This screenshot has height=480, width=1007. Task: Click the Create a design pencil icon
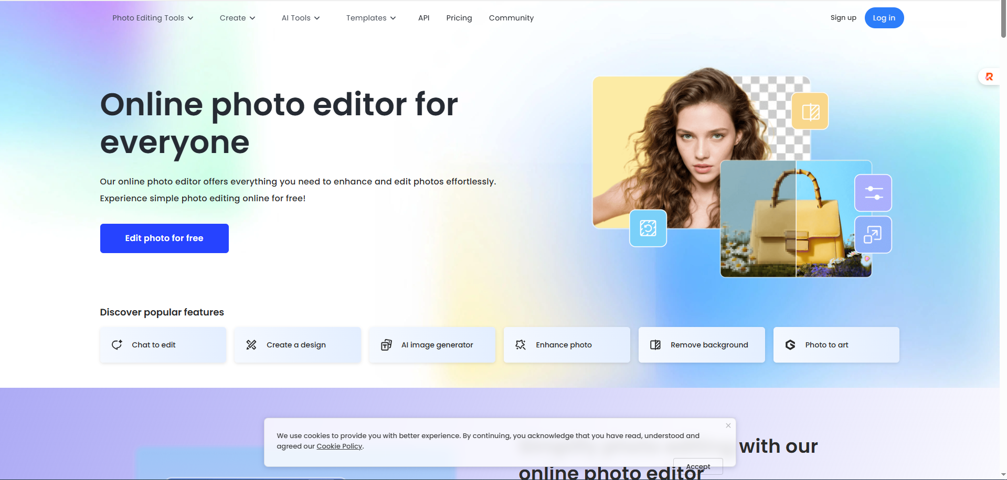(x=251, y=345)
